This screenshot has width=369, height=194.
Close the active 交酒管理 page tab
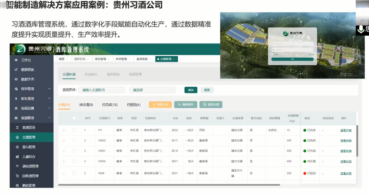pos(174,59)
